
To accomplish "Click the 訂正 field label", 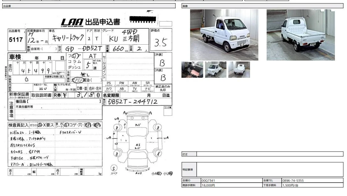I will pos(189,154).
